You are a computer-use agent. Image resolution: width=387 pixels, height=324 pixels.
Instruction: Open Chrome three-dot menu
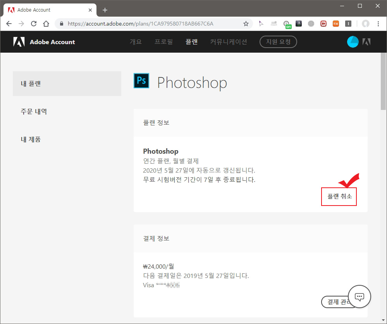pos(378,24)
